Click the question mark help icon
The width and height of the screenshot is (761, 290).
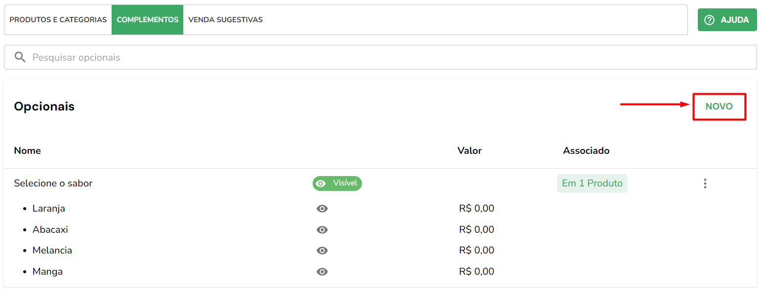(x=709, y=20)
